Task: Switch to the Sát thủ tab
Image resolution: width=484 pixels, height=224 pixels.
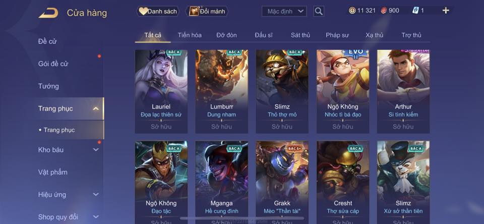Action: tap(300, 35)
